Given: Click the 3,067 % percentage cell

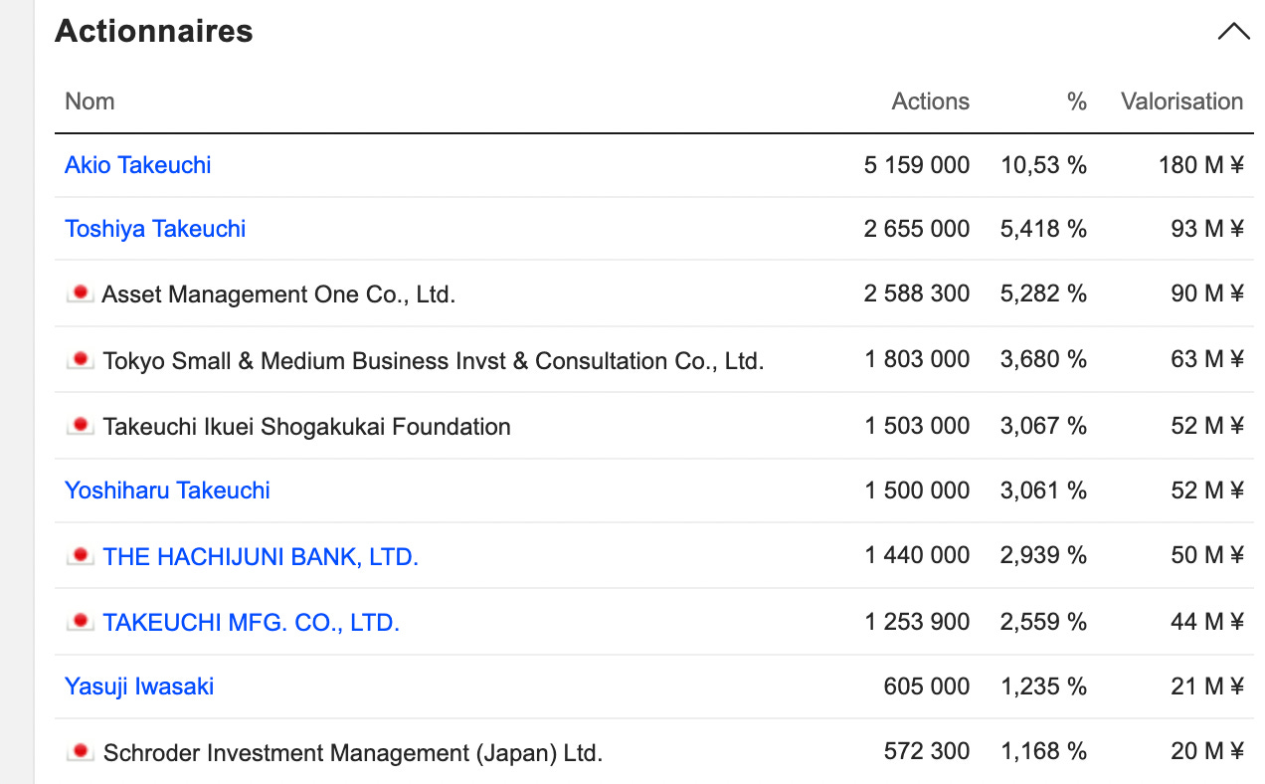Looking at the screenshot, I should [x=1044, y=426].
